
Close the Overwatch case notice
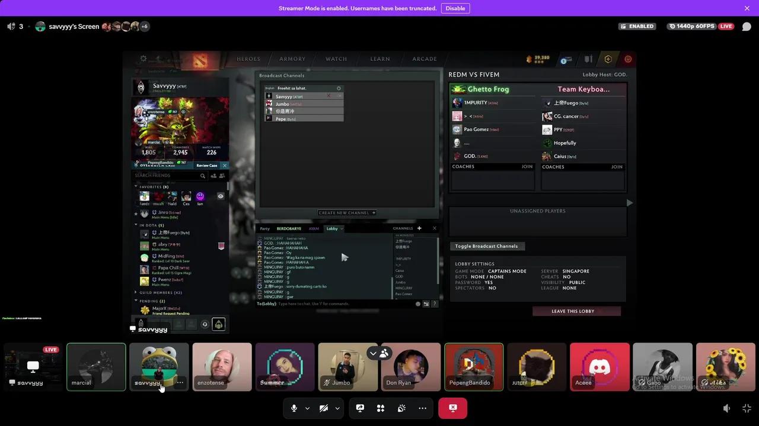point(225,166)
